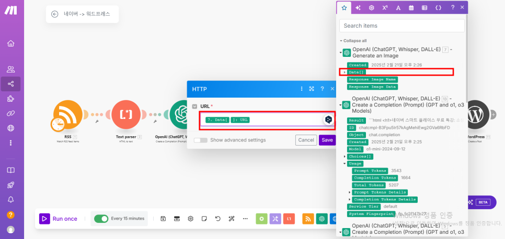The width and height of the screenshot is (505, 239).
Task: Switch to the X¹ Math functions tab
Action: coord(385,7)
